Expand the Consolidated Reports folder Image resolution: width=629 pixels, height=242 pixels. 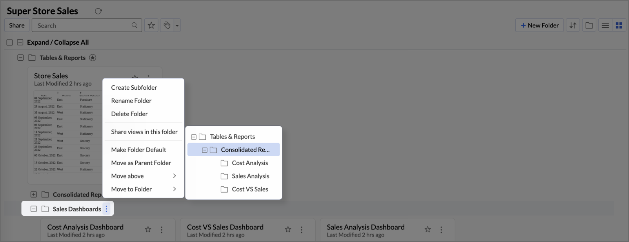[34, 195]
